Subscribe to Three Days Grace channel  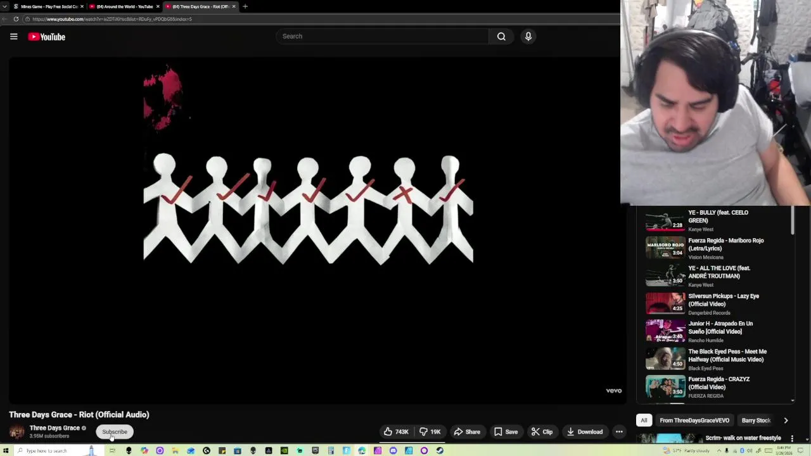(115, 432)
